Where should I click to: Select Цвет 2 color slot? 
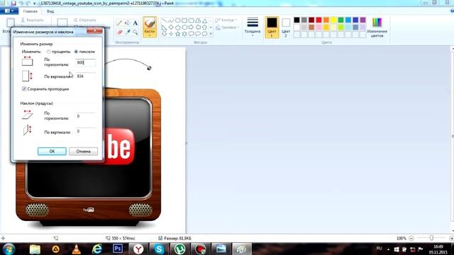(286, 27)
